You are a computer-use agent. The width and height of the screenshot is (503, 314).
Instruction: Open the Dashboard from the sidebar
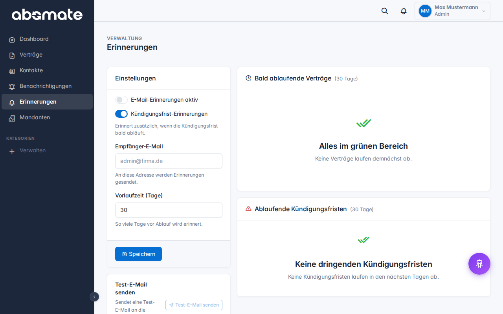34,39
